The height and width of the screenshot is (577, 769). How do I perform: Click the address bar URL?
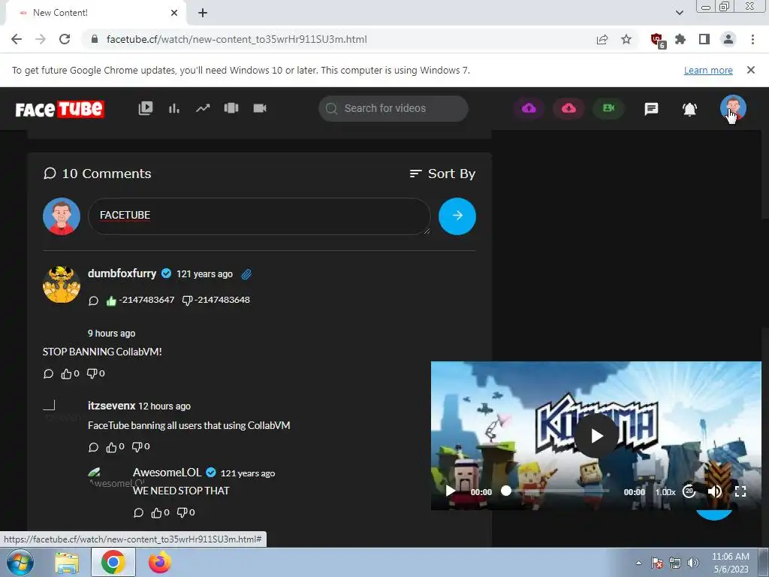(237, 39)
